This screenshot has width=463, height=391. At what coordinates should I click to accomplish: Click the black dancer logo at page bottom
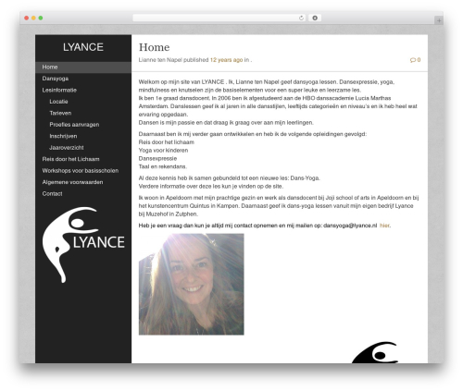[374, 352]
